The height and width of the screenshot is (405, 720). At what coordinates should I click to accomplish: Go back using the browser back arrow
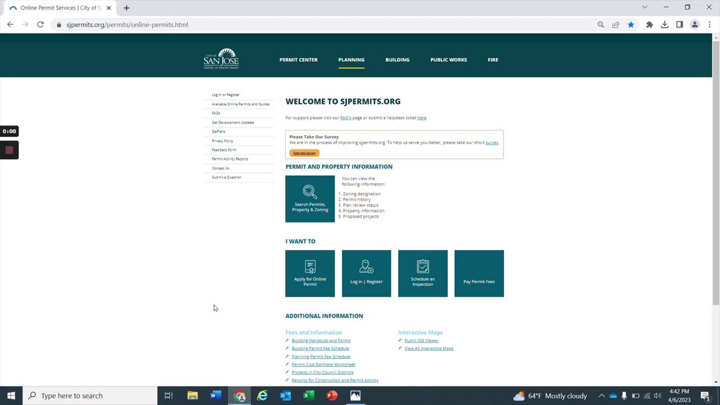point(10,25)
